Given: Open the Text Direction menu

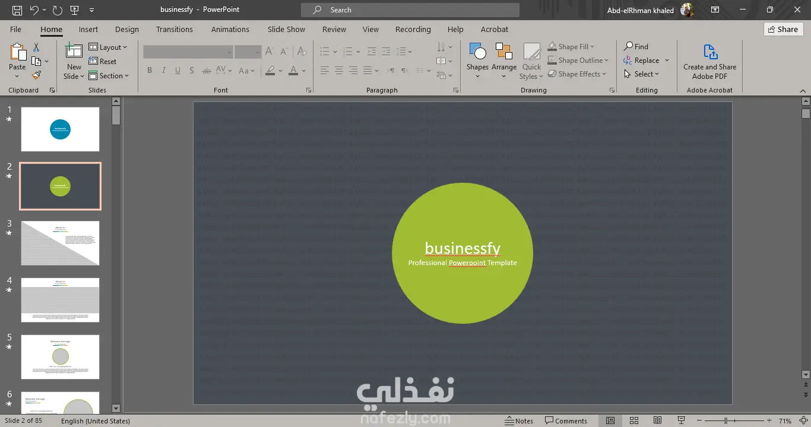Looking at the screenshot, I should (444, 47).
